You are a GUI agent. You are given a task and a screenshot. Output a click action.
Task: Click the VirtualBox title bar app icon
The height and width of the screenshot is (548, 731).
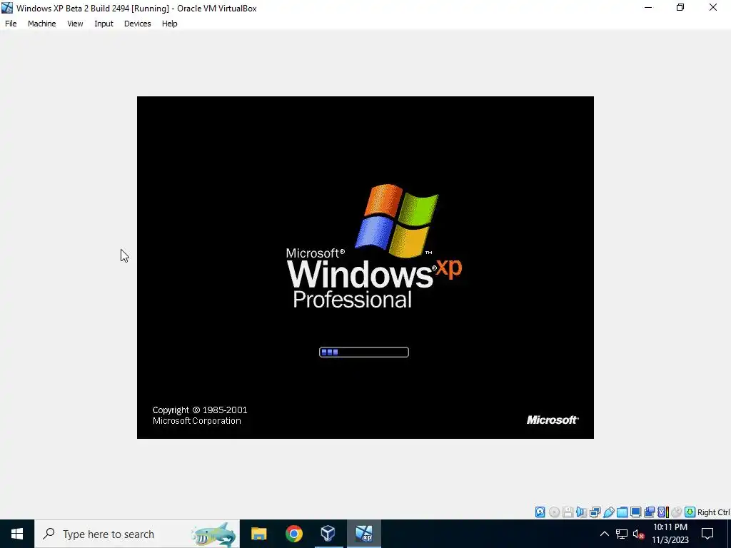[x=7, y=8]
